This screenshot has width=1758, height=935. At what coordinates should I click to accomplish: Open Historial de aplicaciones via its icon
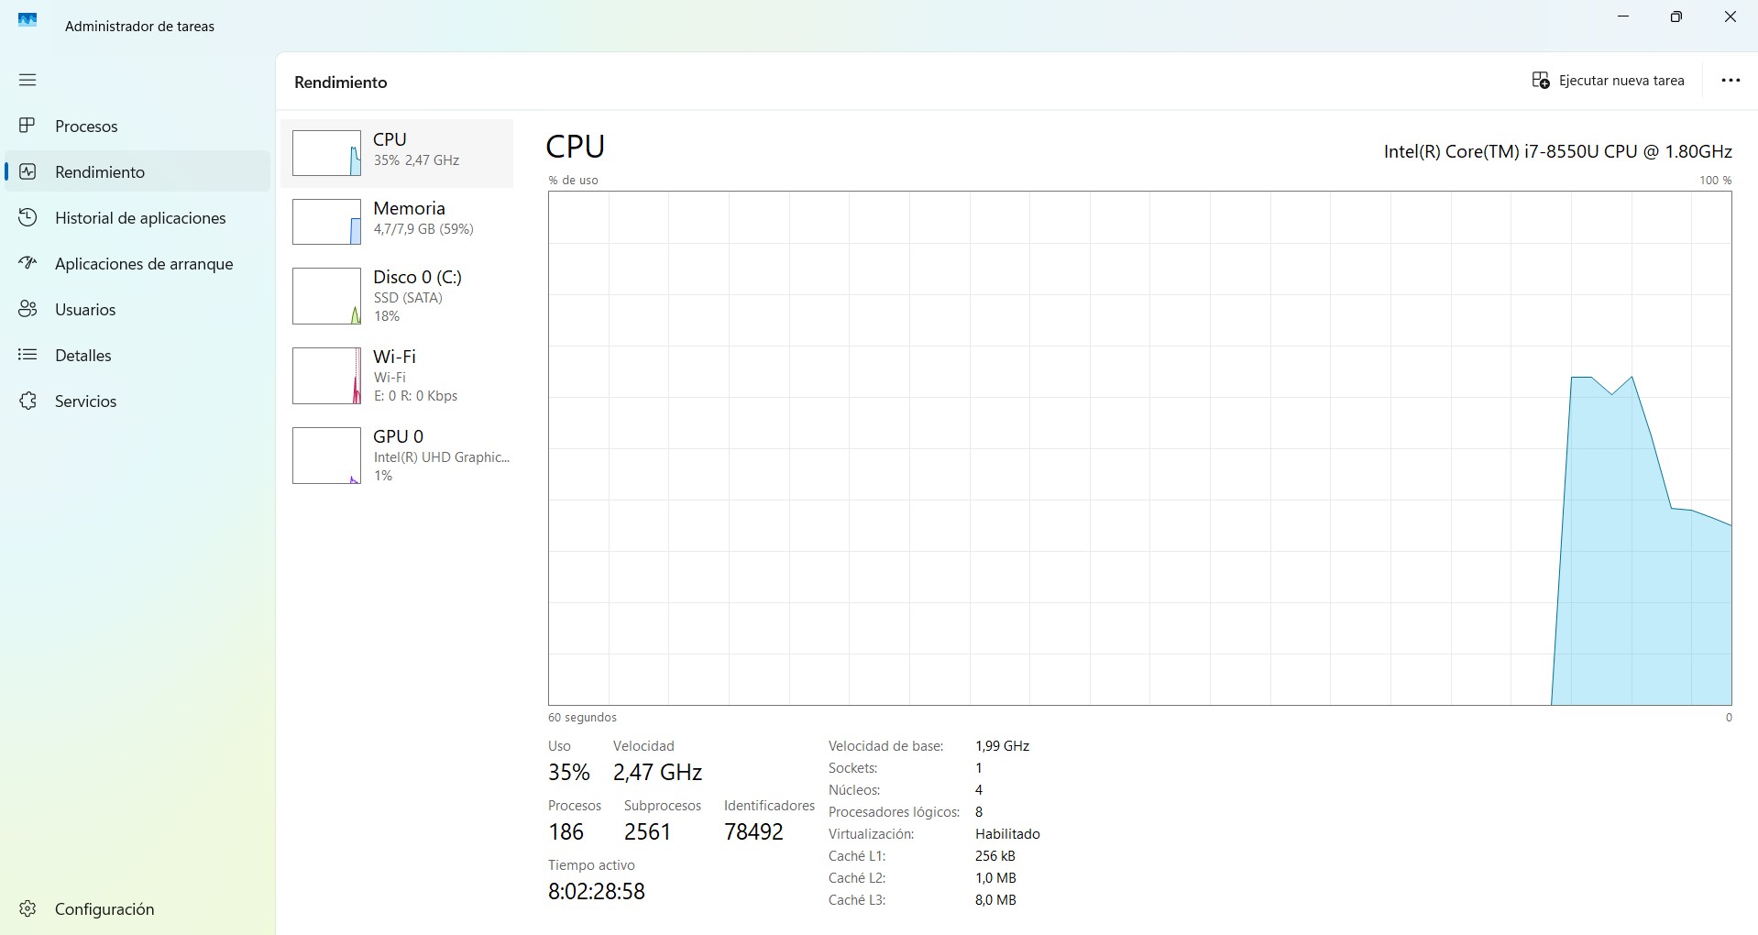coord(27,217)
